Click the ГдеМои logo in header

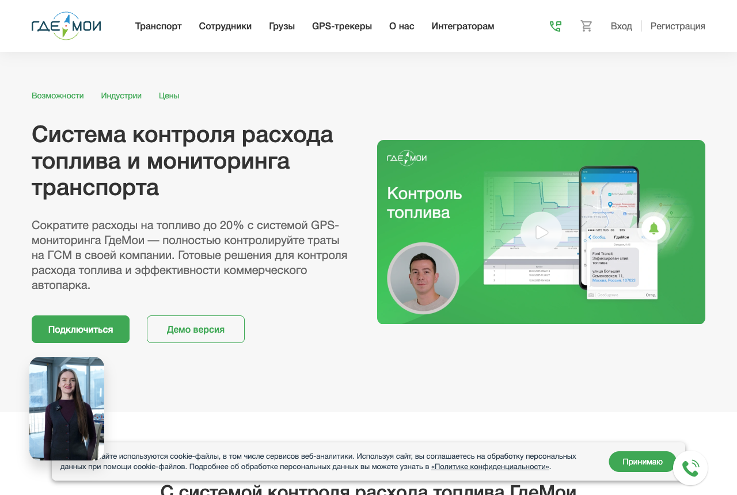point(66,26)
